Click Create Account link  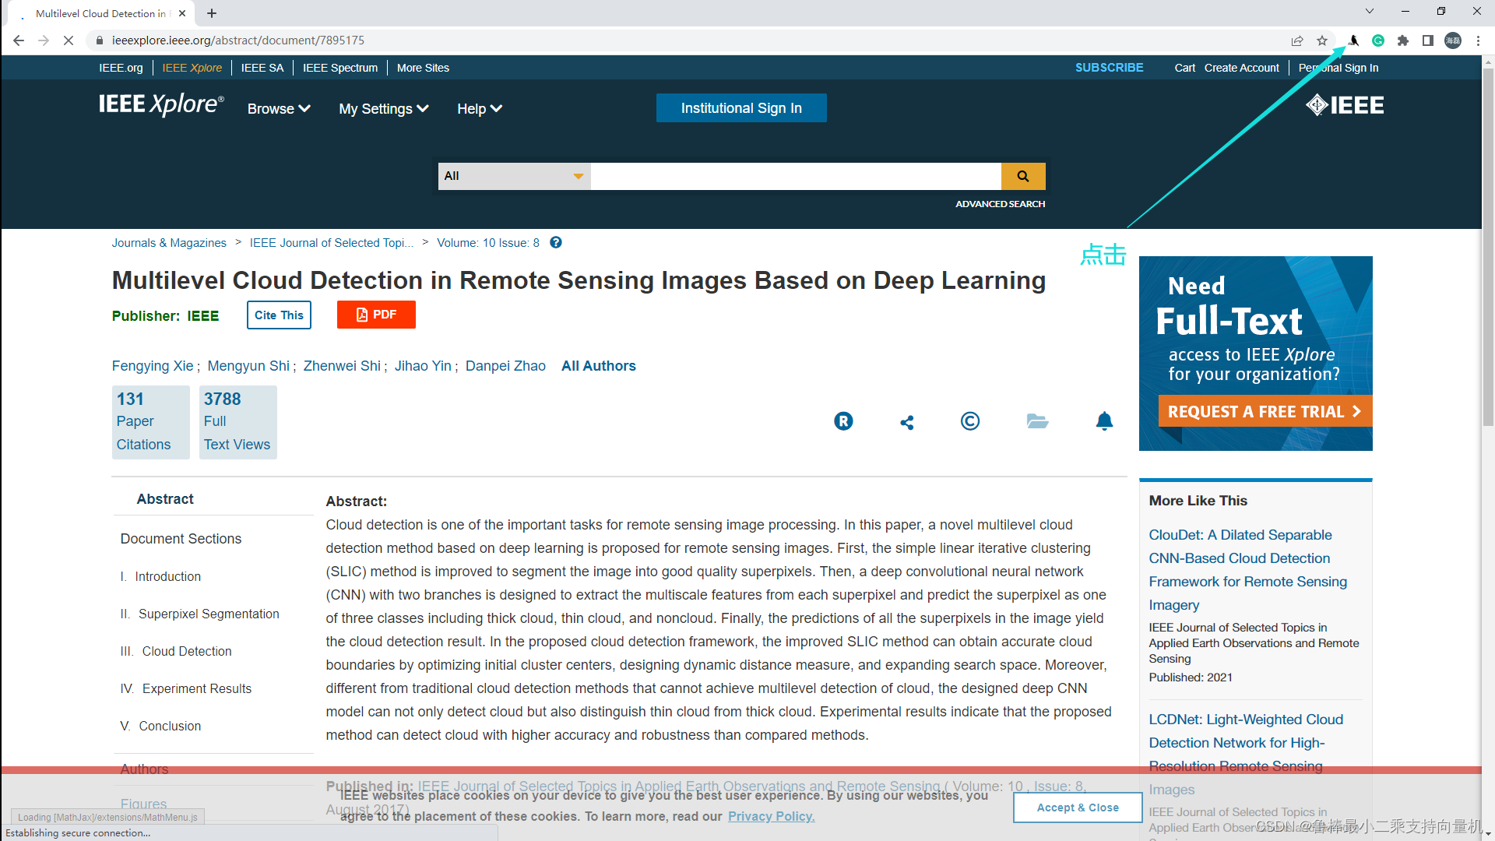click(x=1241, y=68)
